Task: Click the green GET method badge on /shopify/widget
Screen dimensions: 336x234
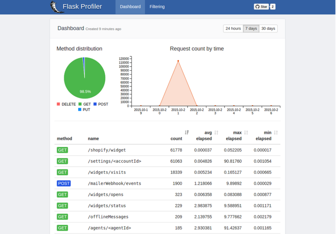Action: point(62,150)
